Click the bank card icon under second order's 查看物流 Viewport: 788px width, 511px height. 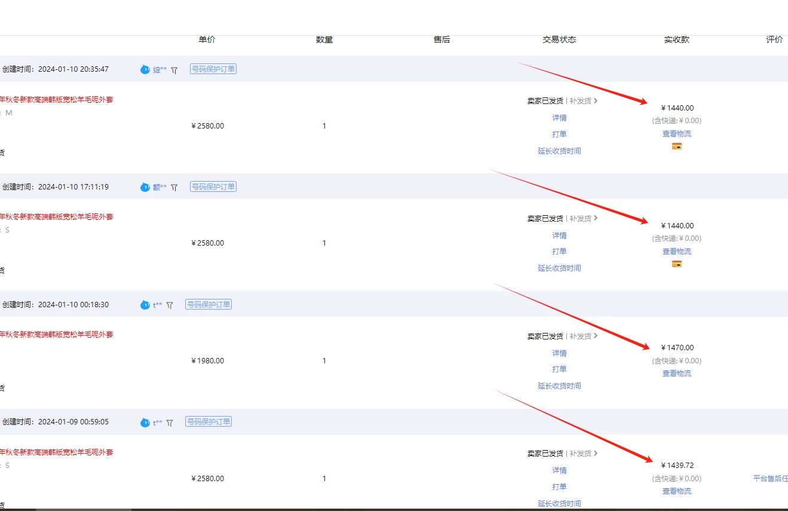tap(676, 263)
